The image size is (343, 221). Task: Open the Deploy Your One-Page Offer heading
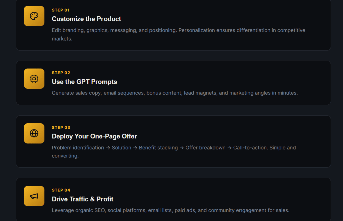point(94,136)
